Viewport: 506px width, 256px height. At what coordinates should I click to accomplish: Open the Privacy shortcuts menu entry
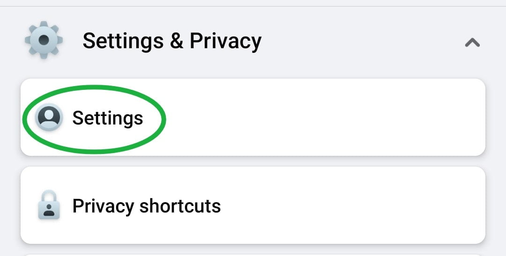click(253, 205)
